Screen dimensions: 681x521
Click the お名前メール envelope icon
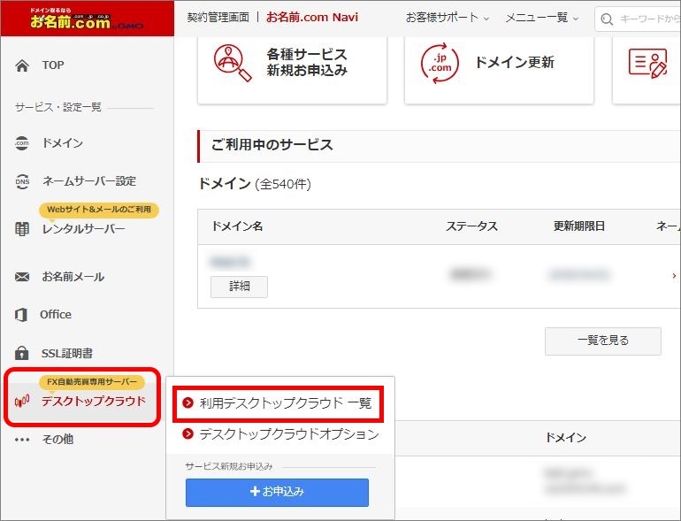[22, 277]
